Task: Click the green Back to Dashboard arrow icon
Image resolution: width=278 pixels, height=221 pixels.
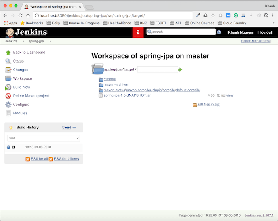Action: pyautogui.click(x=8, y=52)
